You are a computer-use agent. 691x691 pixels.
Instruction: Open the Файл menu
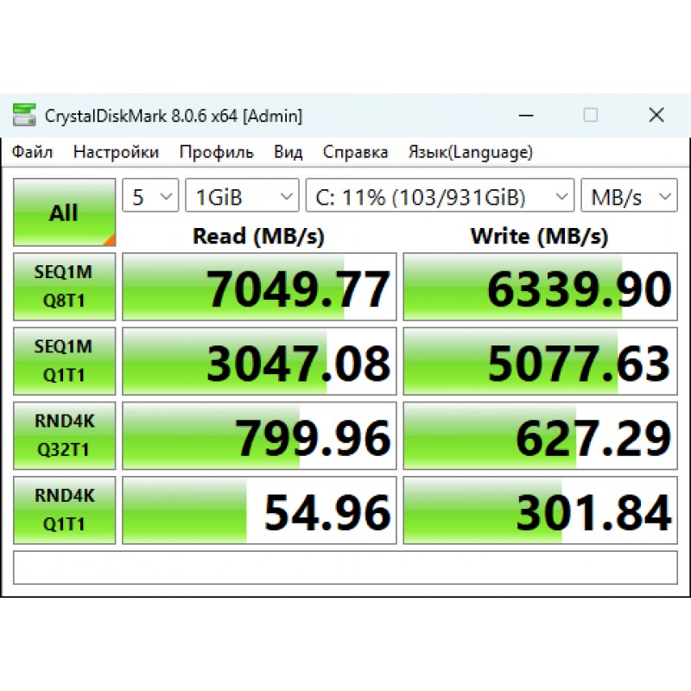coord(32,153)
